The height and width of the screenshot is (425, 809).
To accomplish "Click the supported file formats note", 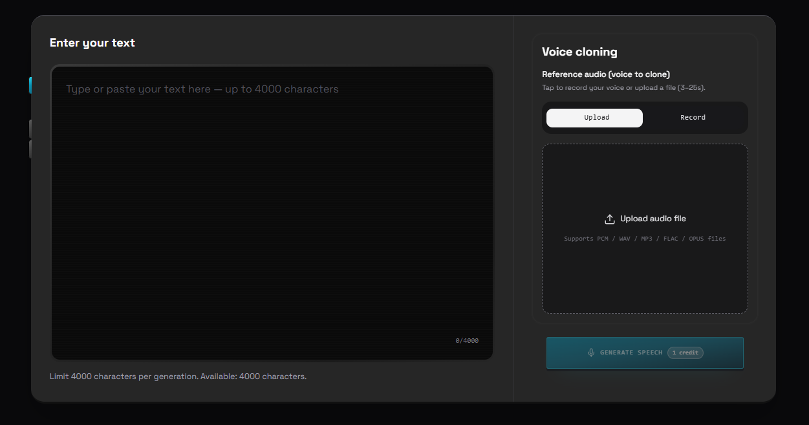I will [x=645, y=239].
